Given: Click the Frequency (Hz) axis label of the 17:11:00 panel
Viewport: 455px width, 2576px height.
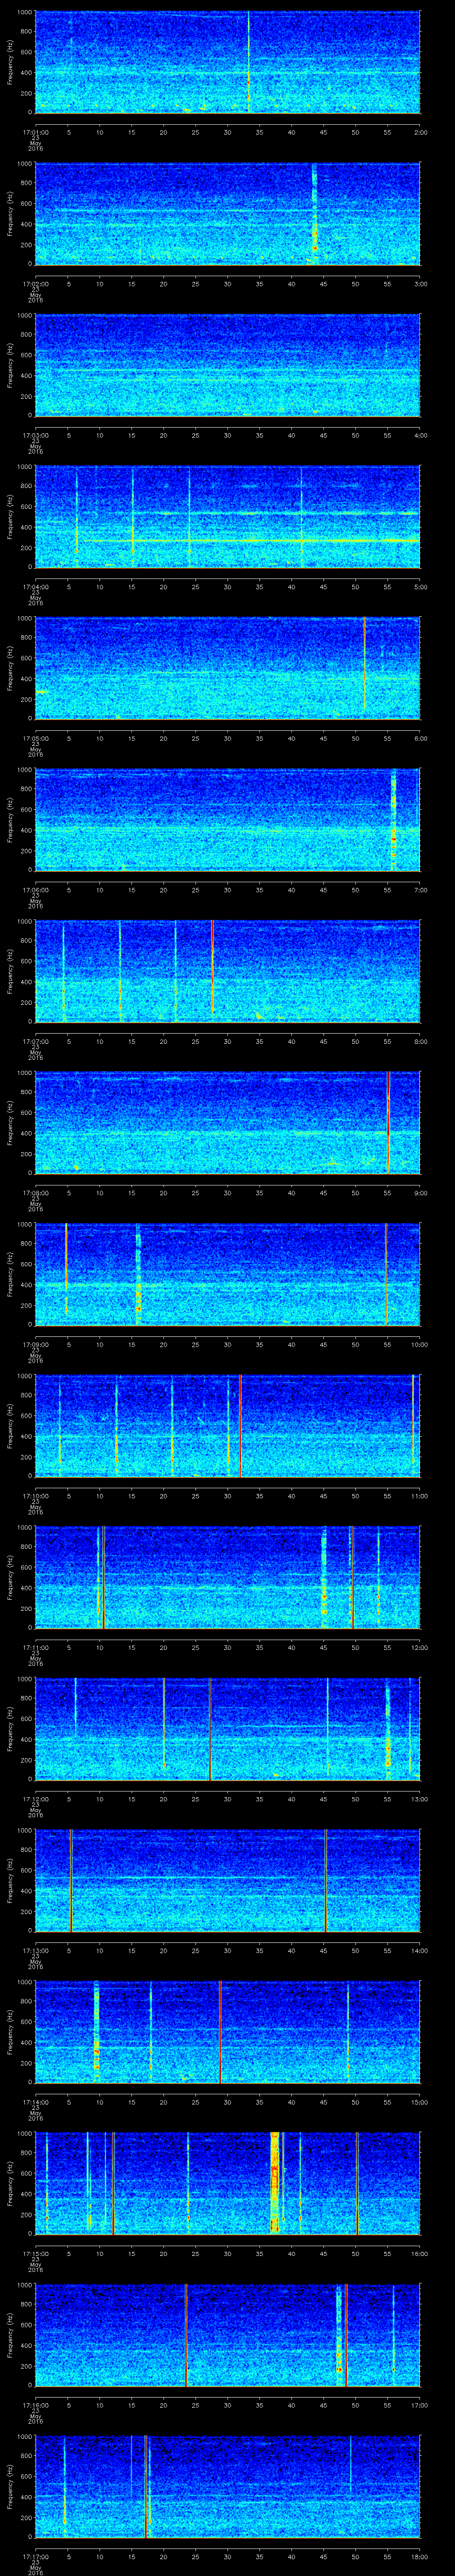Looking at the screenshot, I should tap(10, 1577).
